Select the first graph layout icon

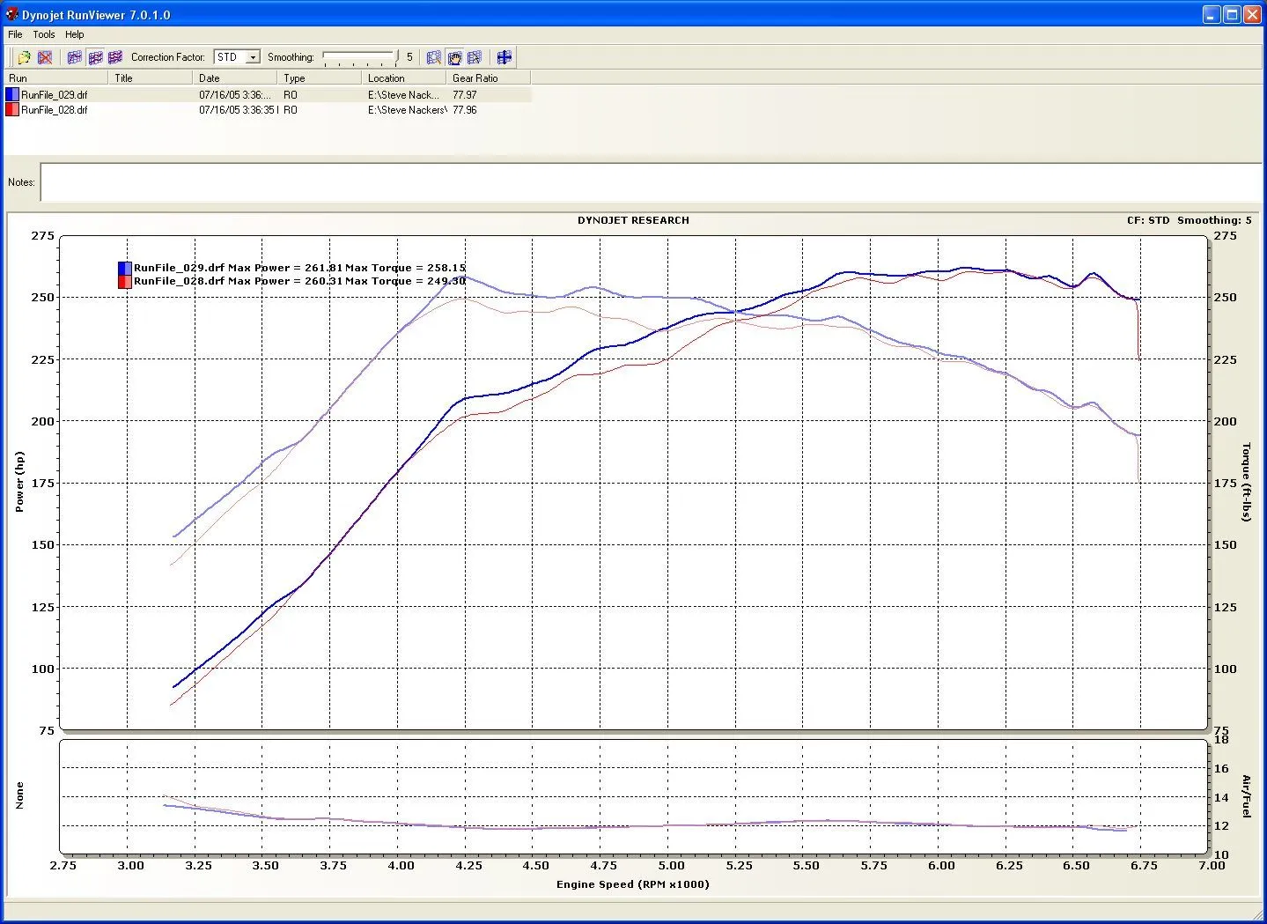75,57
